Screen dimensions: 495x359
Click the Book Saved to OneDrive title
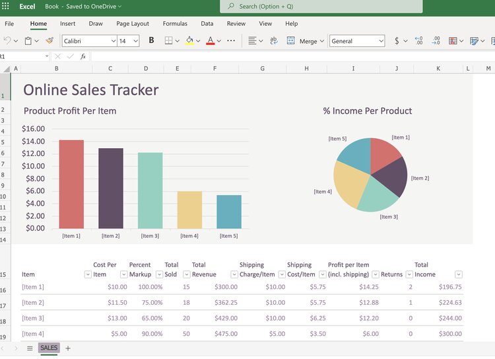[83, 7]
